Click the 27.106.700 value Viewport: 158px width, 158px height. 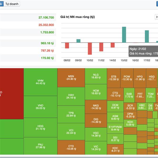tap(46, 18)
